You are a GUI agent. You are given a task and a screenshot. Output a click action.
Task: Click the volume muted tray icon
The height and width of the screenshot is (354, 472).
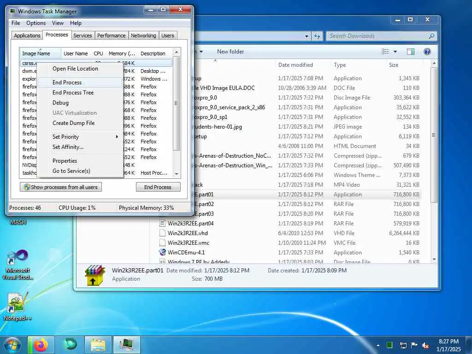(x=425, y=345)
